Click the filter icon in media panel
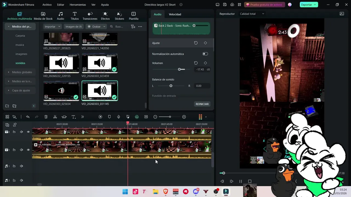 point(133,27)
